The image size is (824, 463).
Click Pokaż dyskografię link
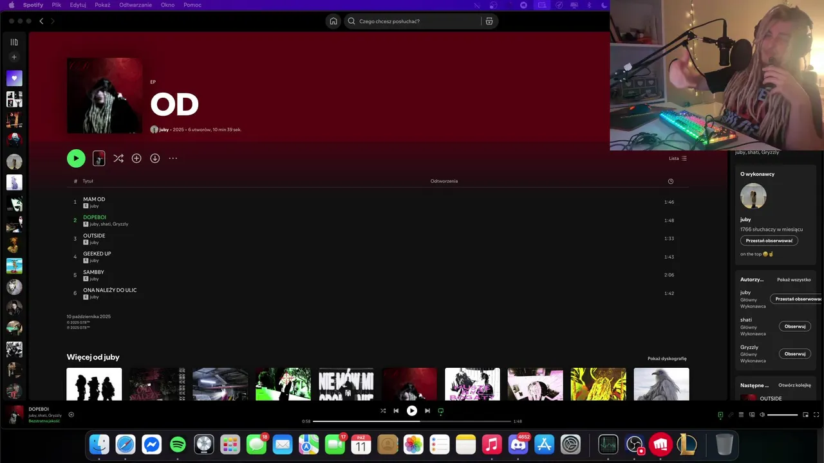(x=667, y=359)
